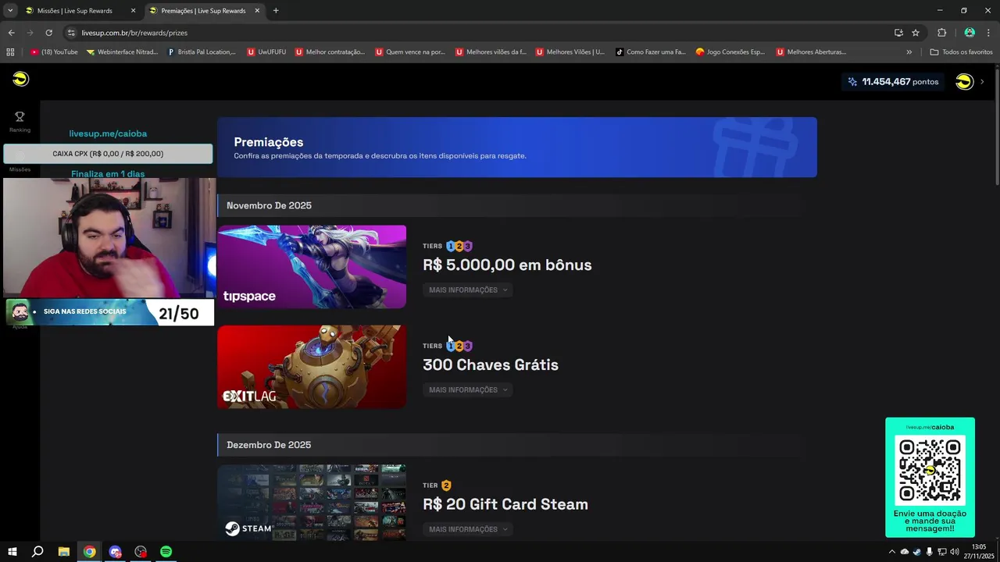The image size is (1000, 562).
Task: Expand Mais Informações under R$ 20 Gift Card Steam
Action: coord(468,529)
